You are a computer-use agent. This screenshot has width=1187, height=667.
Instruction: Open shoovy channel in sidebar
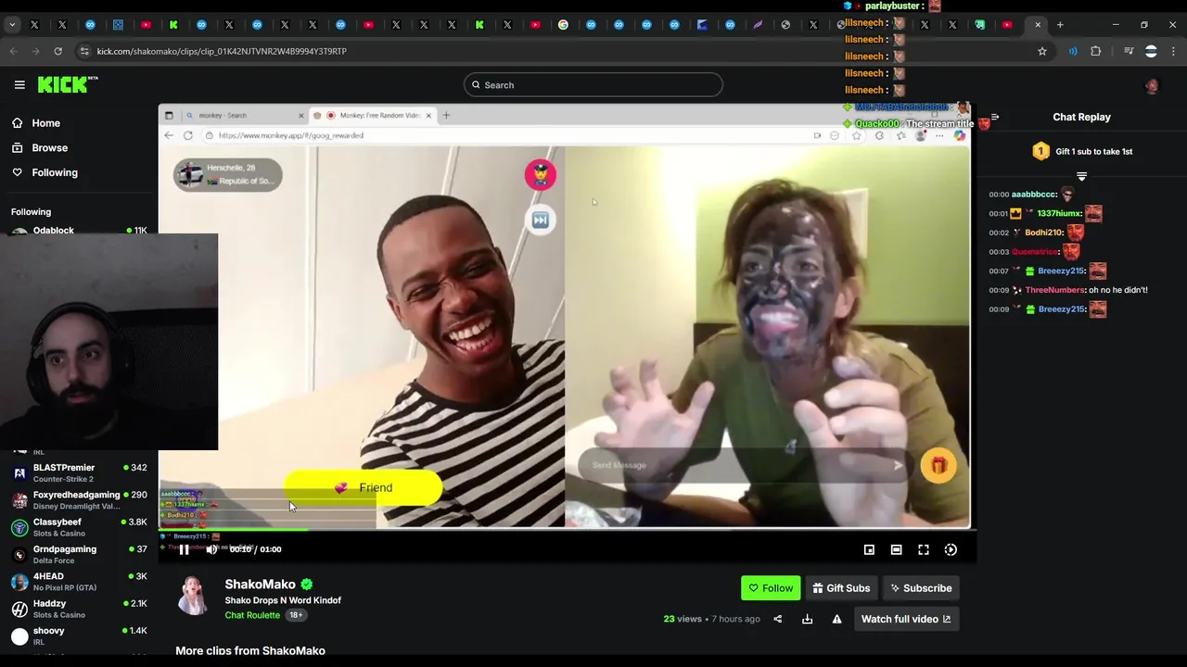pyautogui.click(x=79, y=636)
